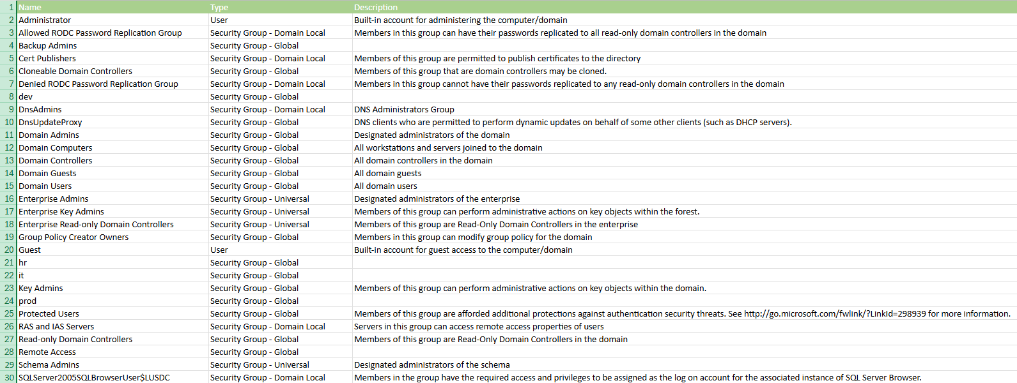Select the SQLServer2005SQLBrowserUser$LUSDC cell

[113, 377]
